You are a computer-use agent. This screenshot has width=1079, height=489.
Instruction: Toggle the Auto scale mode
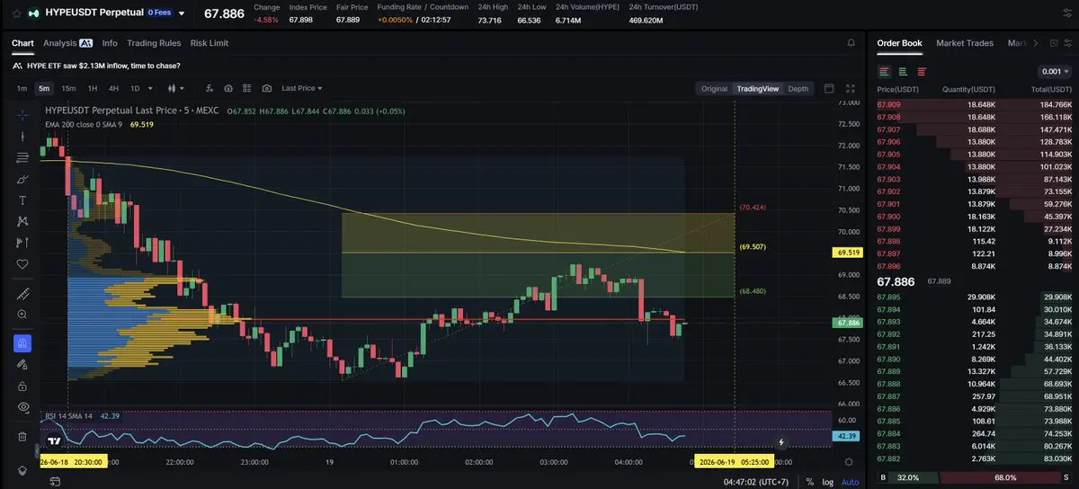(x=850, y=482)
